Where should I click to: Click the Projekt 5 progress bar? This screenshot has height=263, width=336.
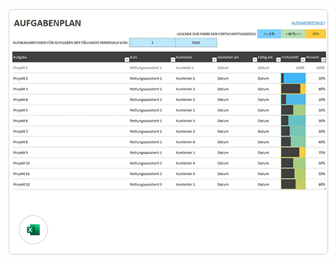(293, 110)
